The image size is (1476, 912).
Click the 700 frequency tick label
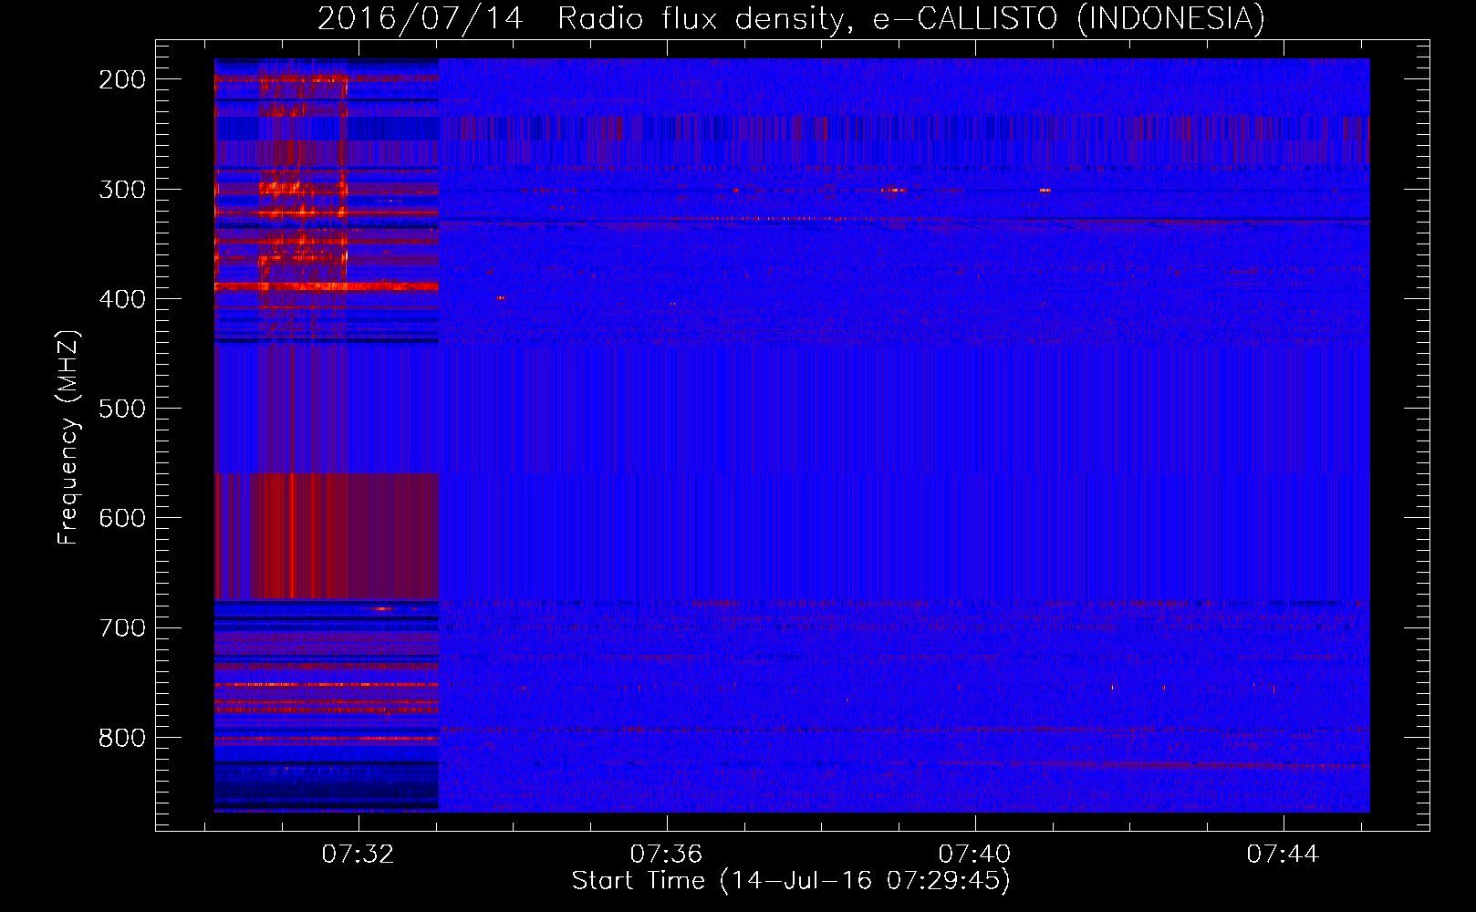pos(122,627)
